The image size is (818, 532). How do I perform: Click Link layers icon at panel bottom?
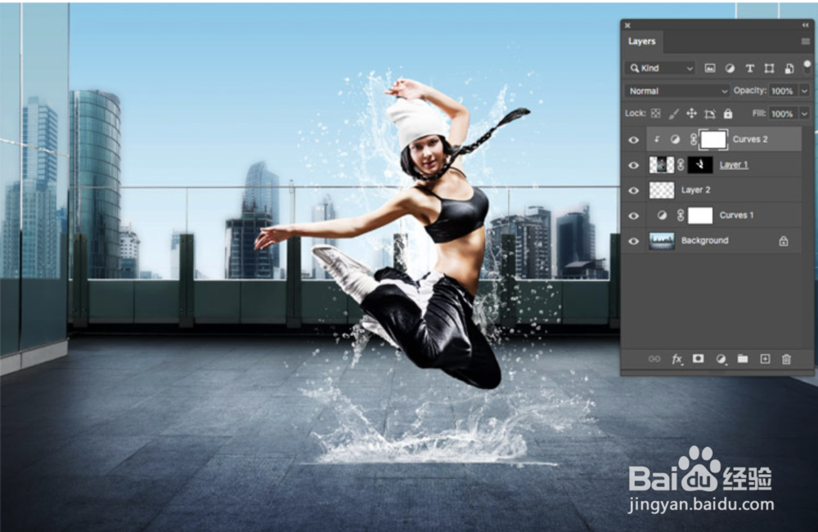pyautogui.click(x=654, y=359)
